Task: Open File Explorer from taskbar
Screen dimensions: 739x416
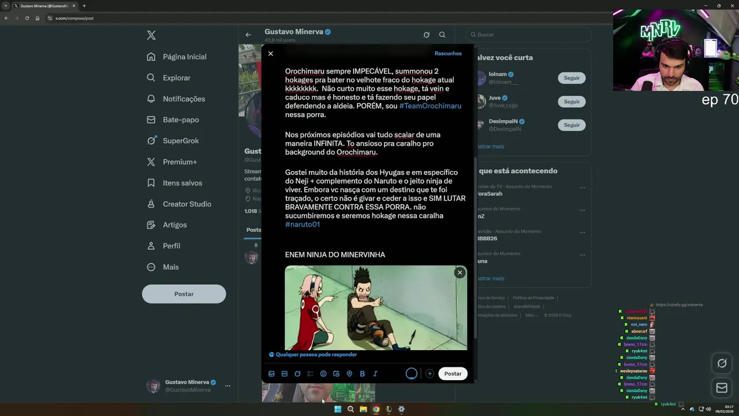Action: (x=363, y=409)
